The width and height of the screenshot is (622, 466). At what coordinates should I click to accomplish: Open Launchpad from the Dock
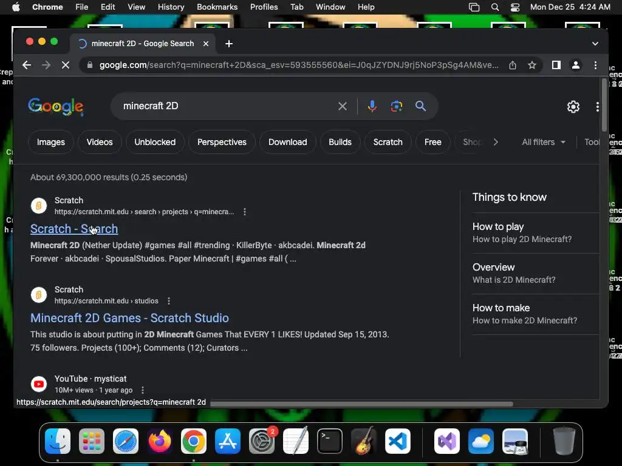pyautogui.click(x=92, y=441)
